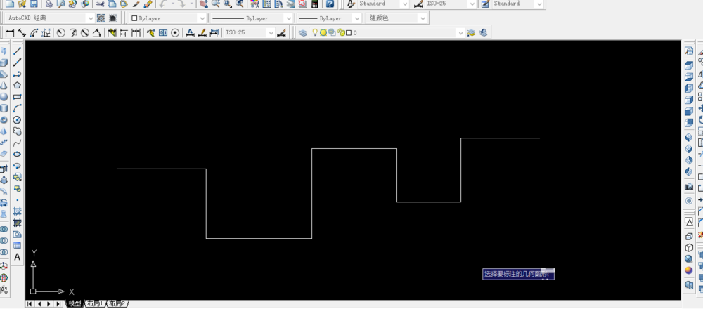Toggle layer 0 freeze sun icon
Screen dimensions: 703x309
pos(323,33)
